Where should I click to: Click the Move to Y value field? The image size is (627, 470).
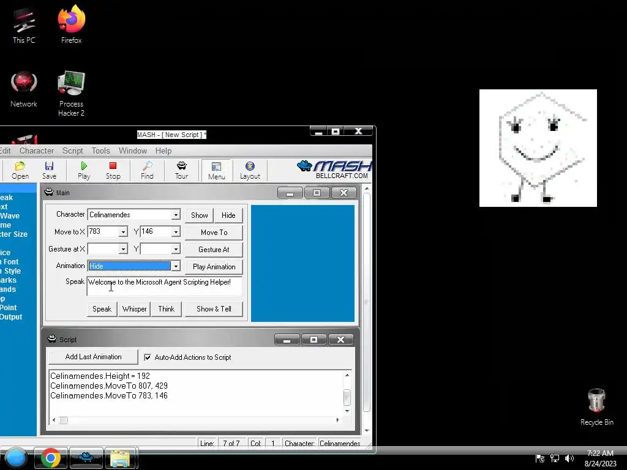(156, 232)
